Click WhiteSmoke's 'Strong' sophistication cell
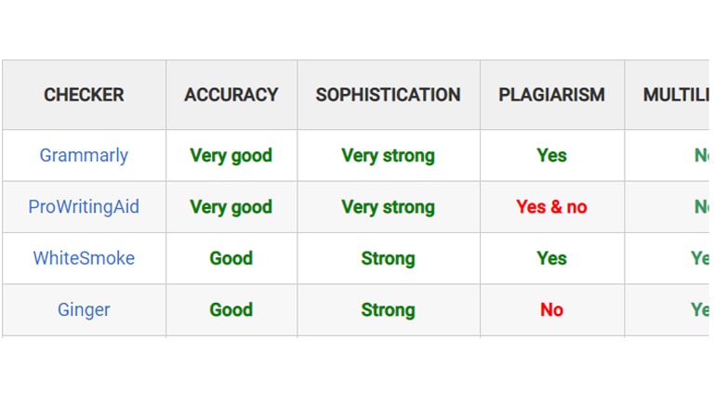Viewport: 714px width, 418px height. tap(389, 258)
